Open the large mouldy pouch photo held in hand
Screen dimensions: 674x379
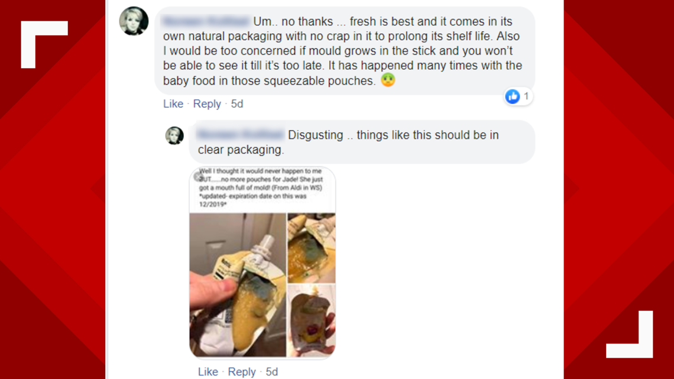238,285
